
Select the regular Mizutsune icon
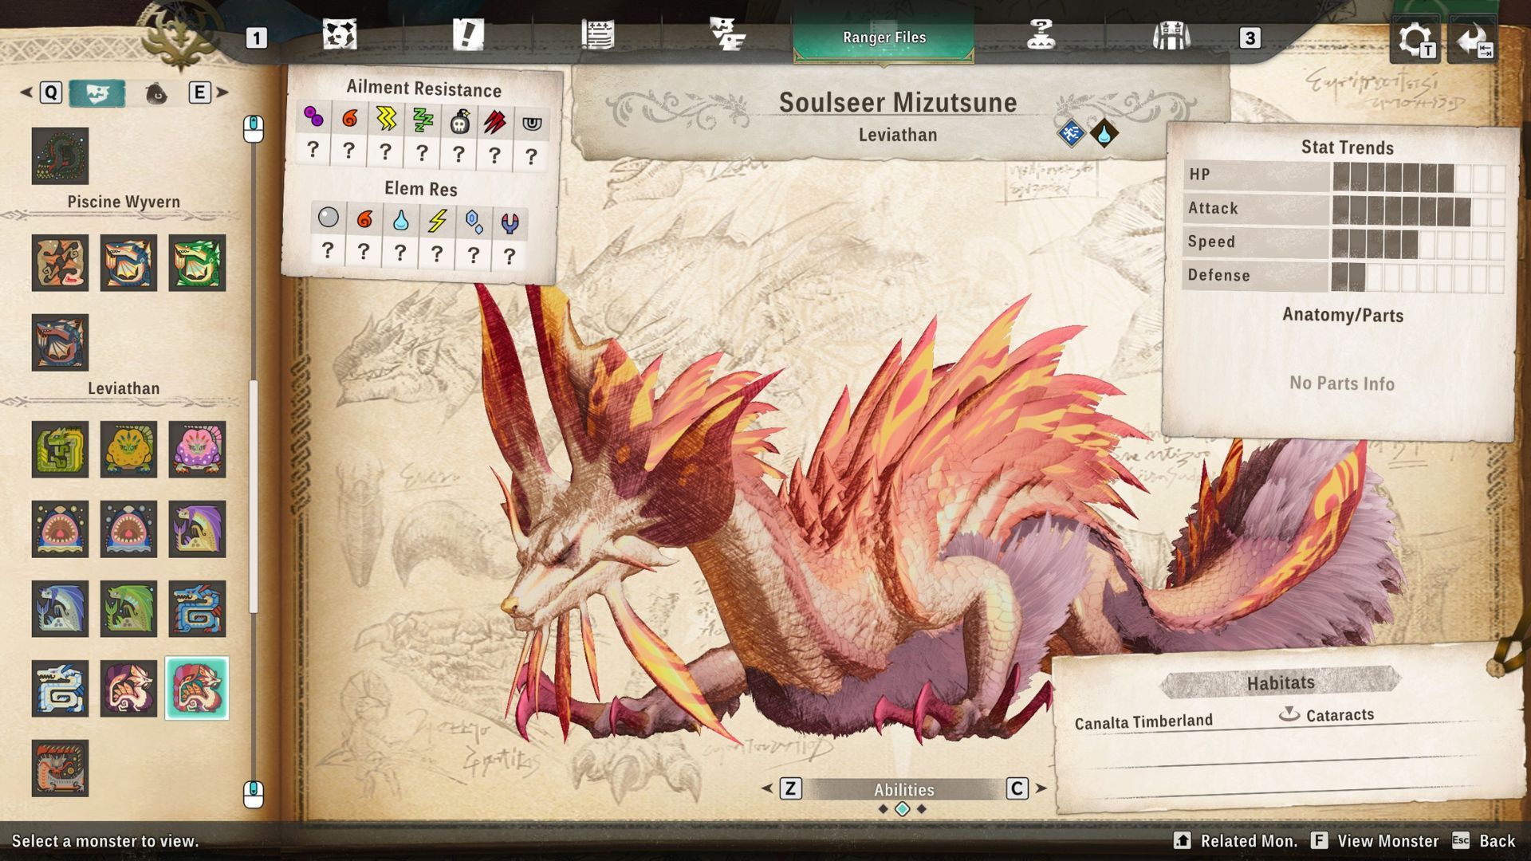pos(128,689)
